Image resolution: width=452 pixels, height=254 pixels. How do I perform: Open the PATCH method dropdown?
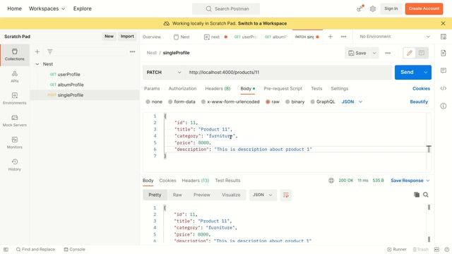163,72
